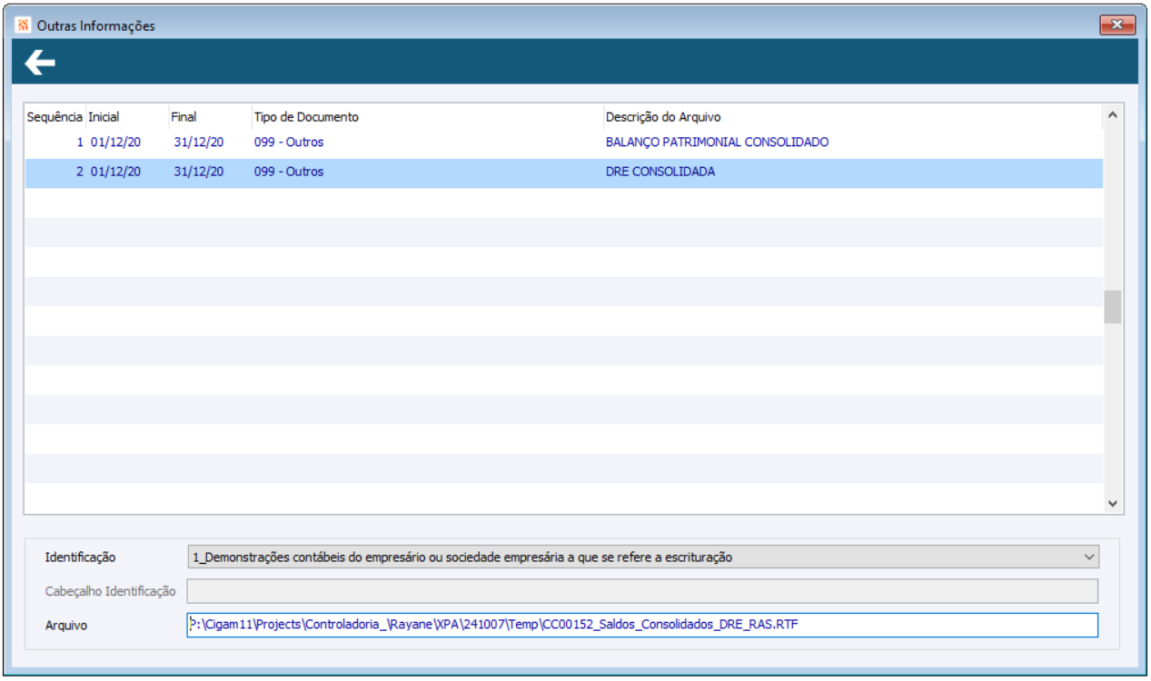The height and width of the screenshot is (681, 1151).
Task: Click the Arquivo label
Action: point(66,626)
